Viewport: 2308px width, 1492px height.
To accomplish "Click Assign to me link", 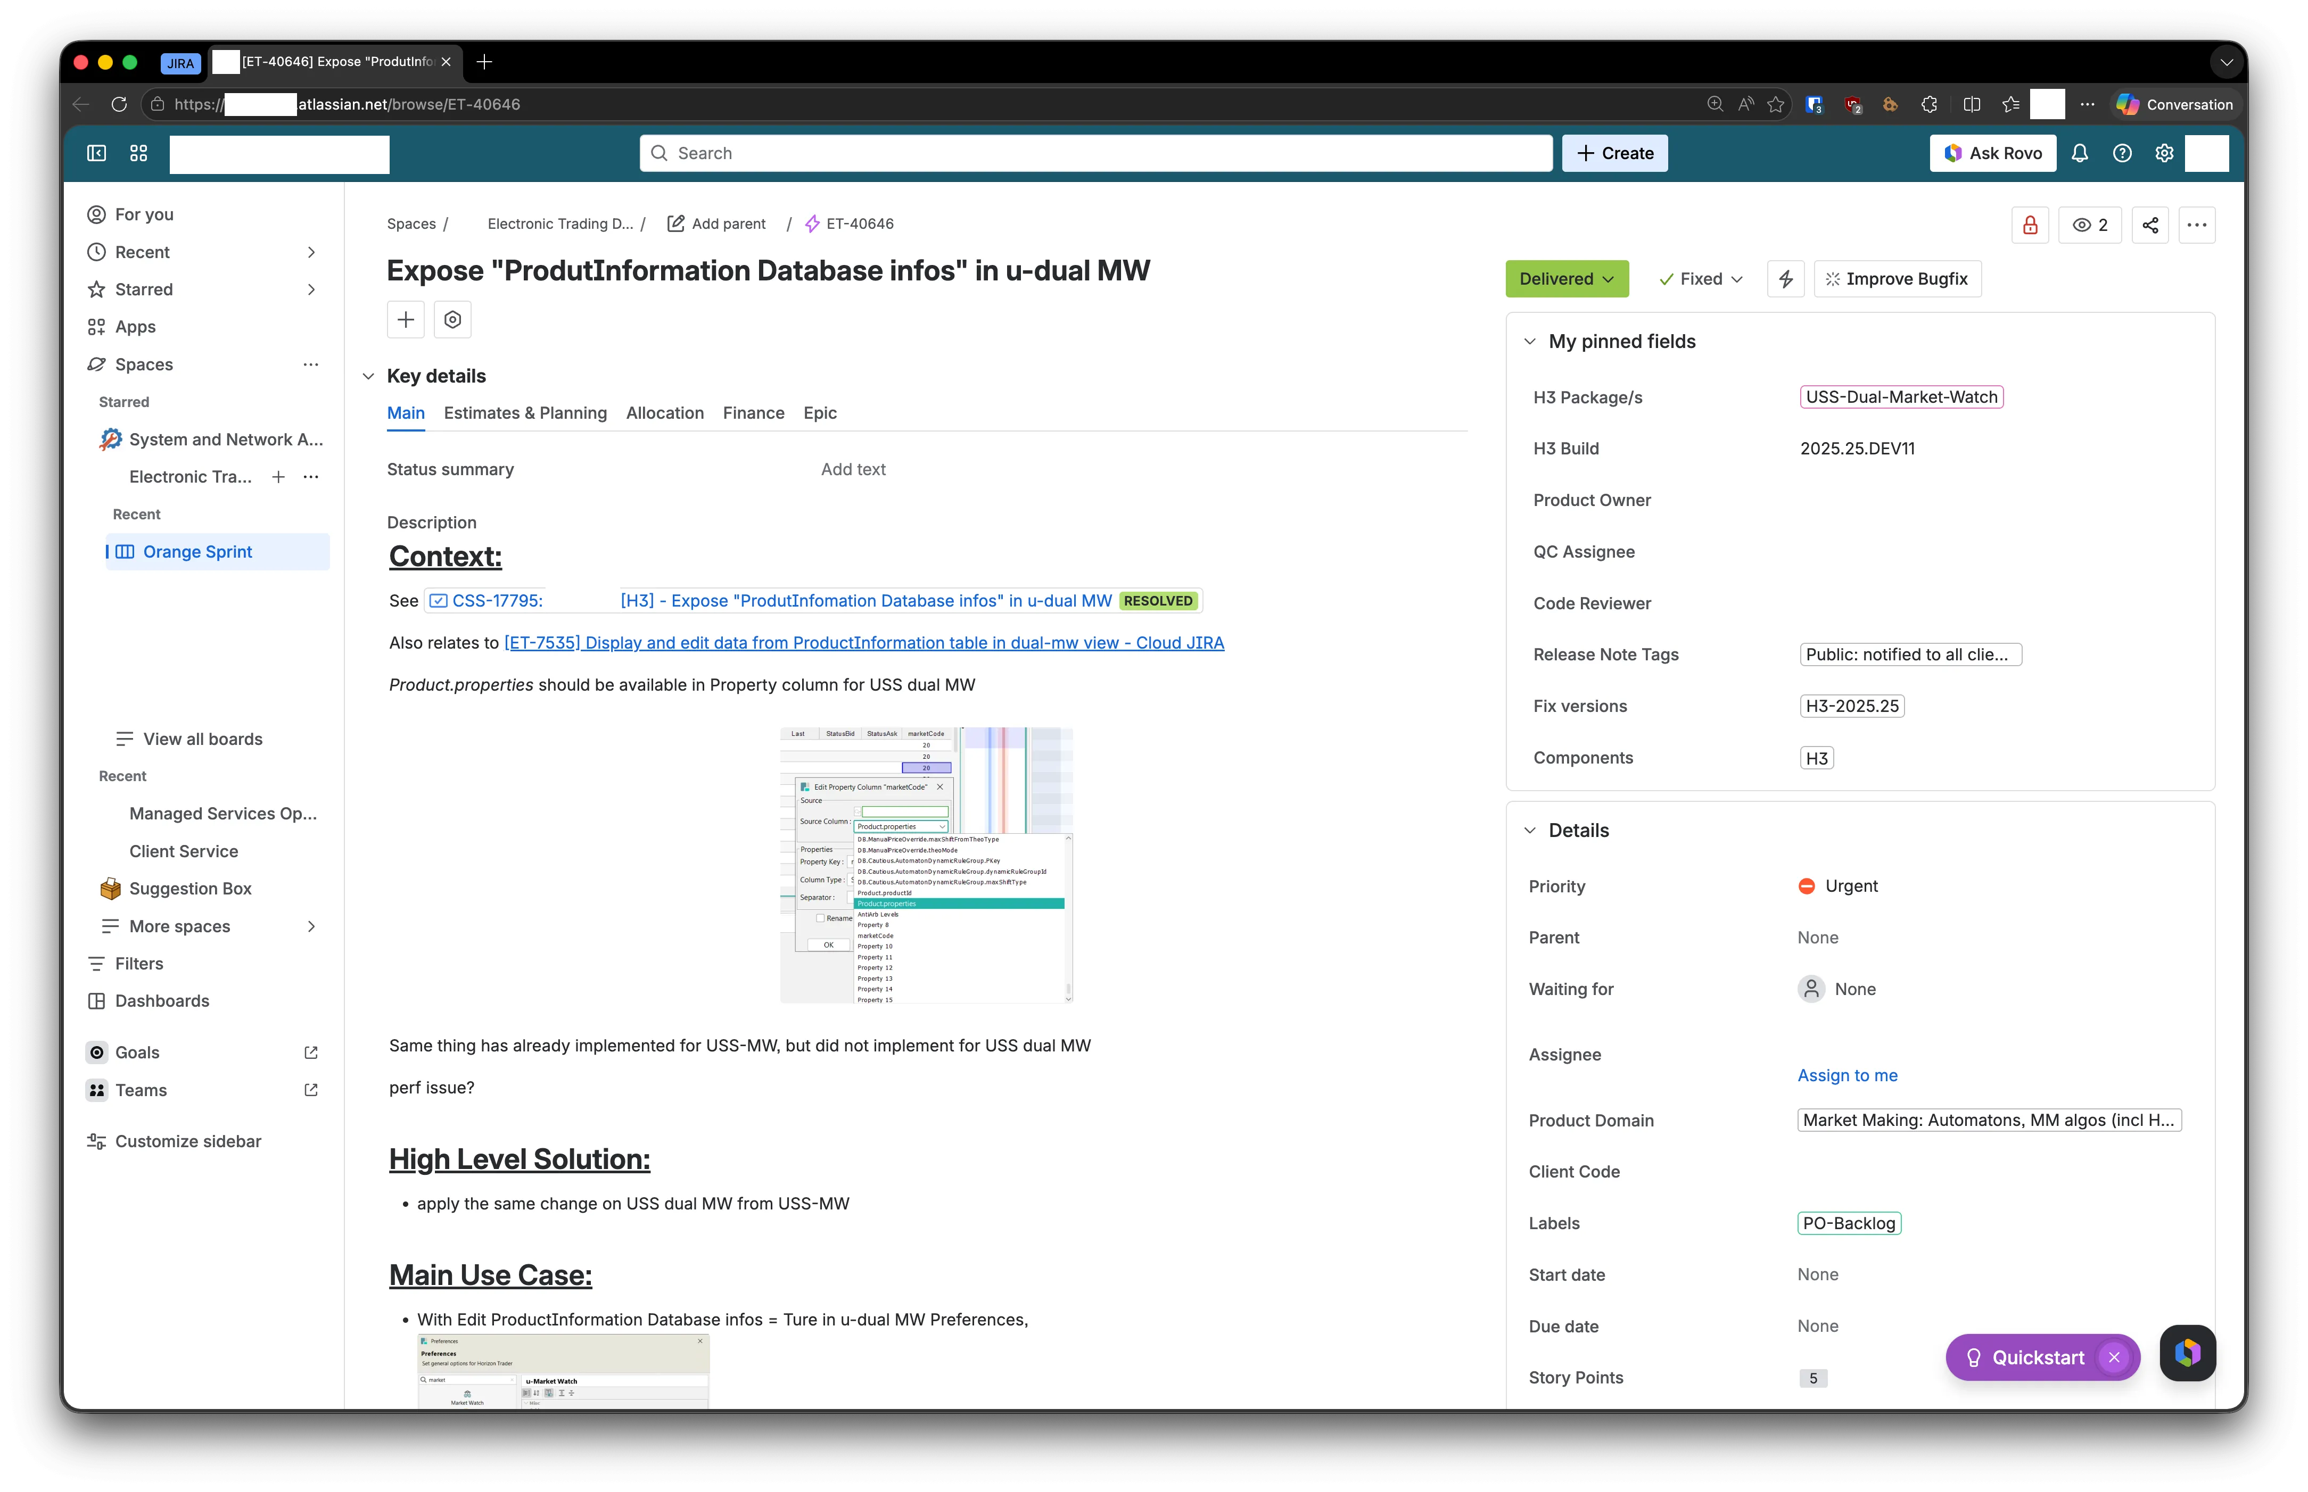I will (x=1847, y=1075).
